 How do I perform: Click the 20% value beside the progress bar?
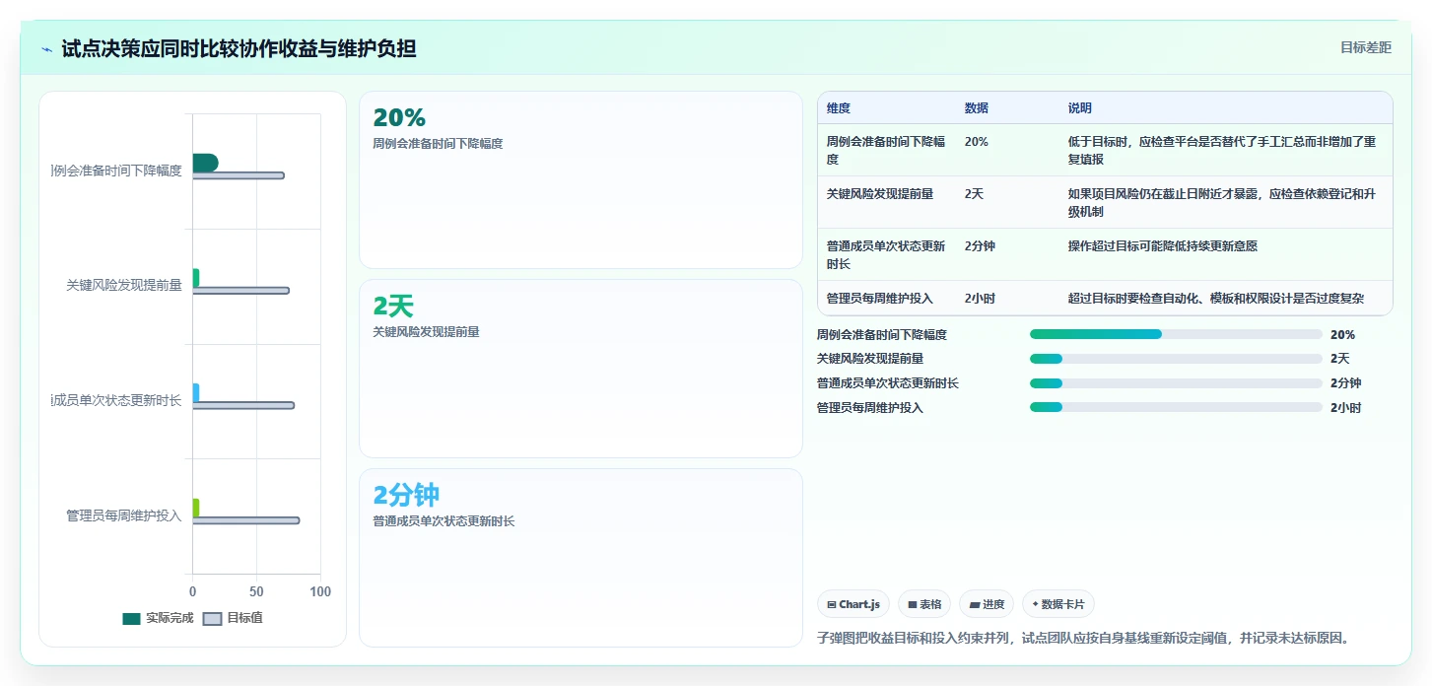pyautogui.click(x=1342, y=334)
